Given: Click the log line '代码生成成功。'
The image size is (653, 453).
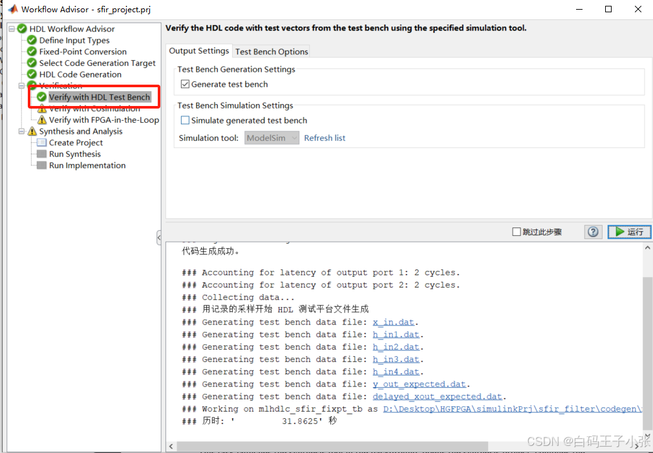Looking at the screenshot, I should (211, 251).
